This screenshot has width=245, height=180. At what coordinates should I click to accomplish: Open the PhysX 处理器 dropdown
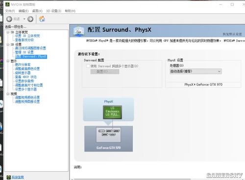click(196, 71)
